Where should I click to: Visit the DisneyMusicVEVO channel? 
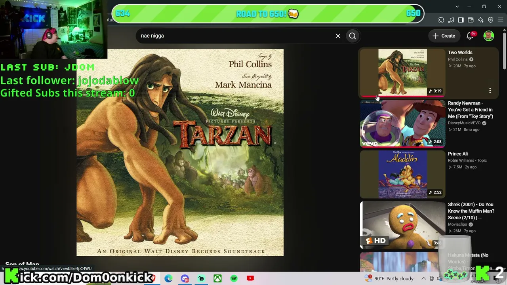click(x=464, y=123)
